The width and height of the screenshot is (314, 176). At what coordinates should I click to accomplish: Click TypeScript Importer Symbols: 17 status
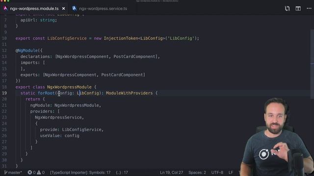pyautogui.click(x=80, y=173)
